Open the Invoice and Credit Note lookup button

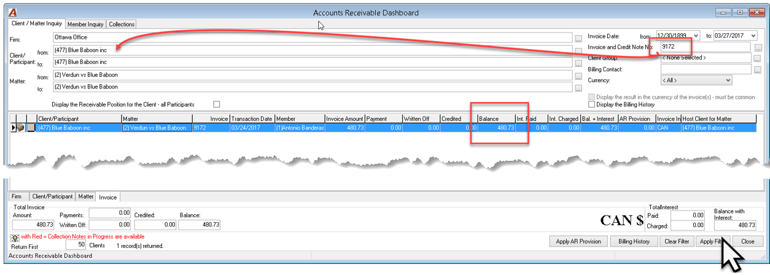coord(757,47)
